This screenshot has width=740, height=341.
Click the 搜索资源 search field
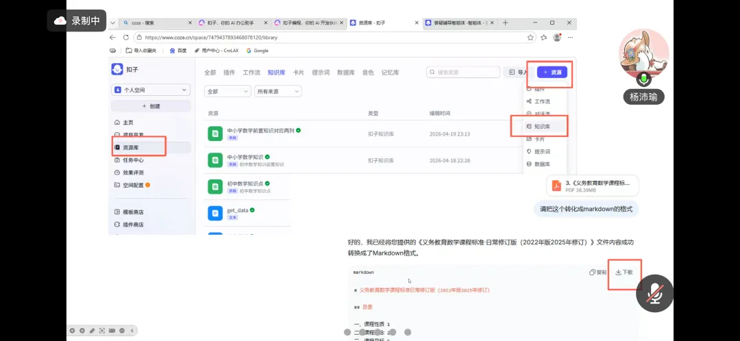click(463, 72)
